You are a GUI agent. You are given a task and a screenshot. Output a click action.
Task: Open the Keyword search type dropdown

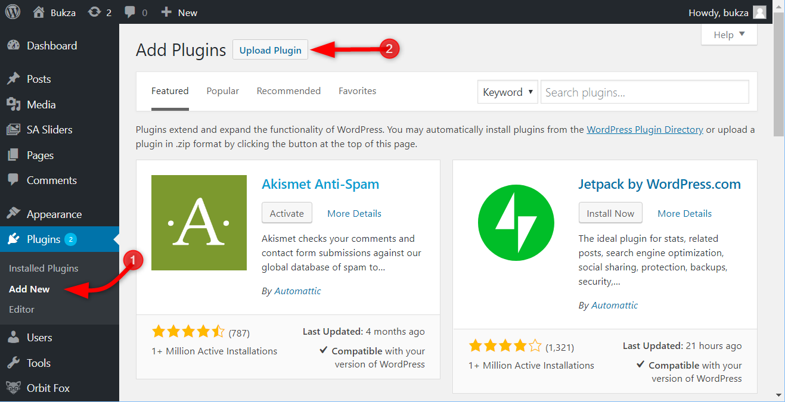(x=508, y=92)
